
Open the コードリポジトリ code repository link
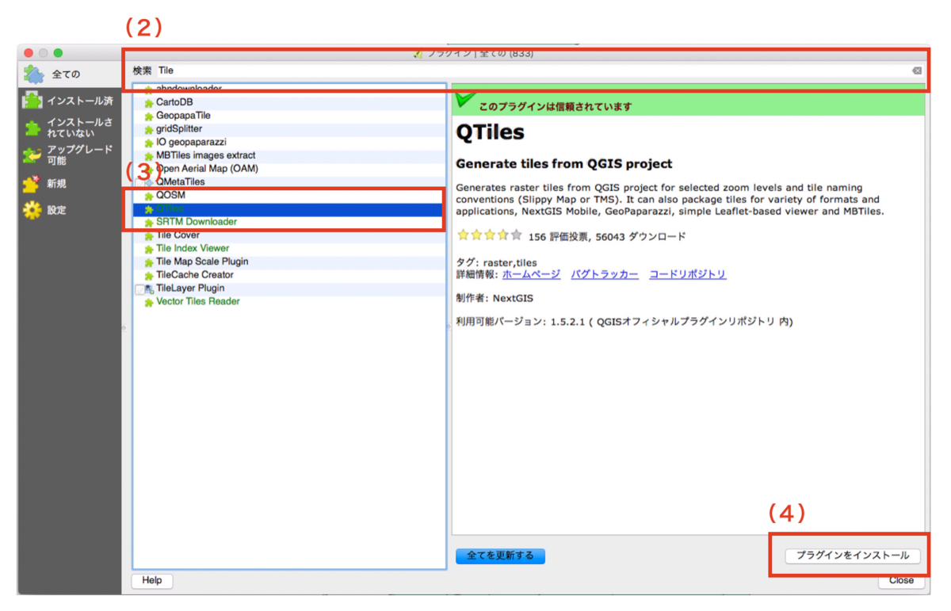click(687, 274)
